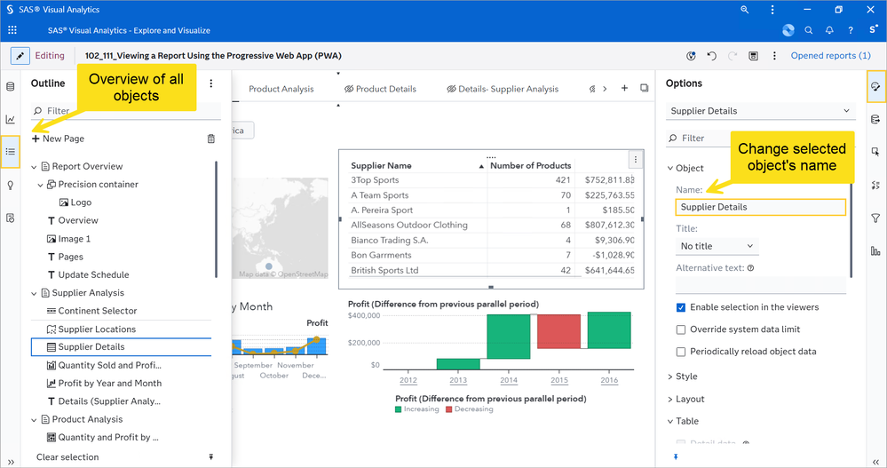The width and height of the screenshot is (887, 468).
Task: Open notifications bell icon
Action: (829, 30)
